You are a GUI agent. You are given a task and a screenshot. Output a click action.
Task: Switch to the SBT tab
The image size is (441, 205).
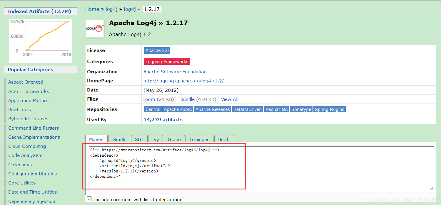[139, 139]
